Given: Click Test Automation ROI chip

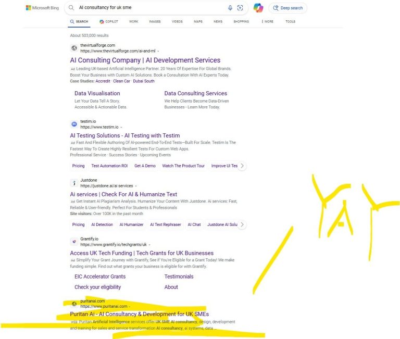Looking at the screenshot, I should [x=109, y=166].
